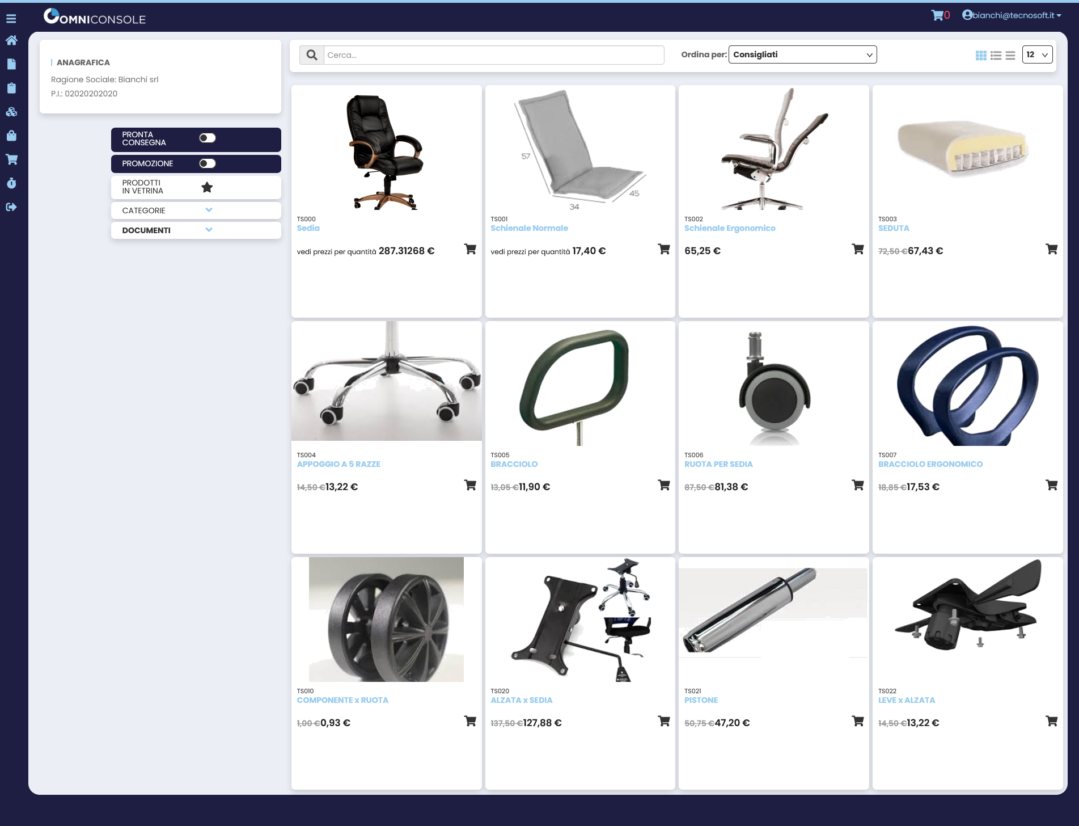The height and width of the screenshot is (826, 1079).
Task: Enable the PRONTA CONSEGNA toggle
Action: 208,137
